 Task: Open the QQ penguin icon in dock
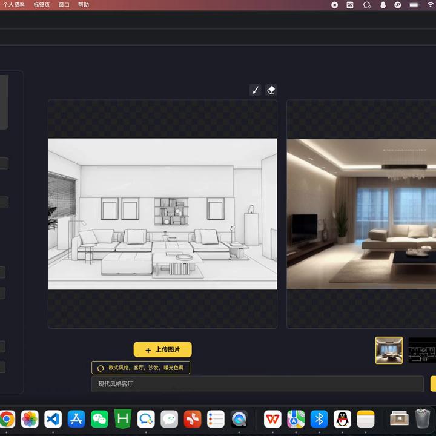click(343, 418)
